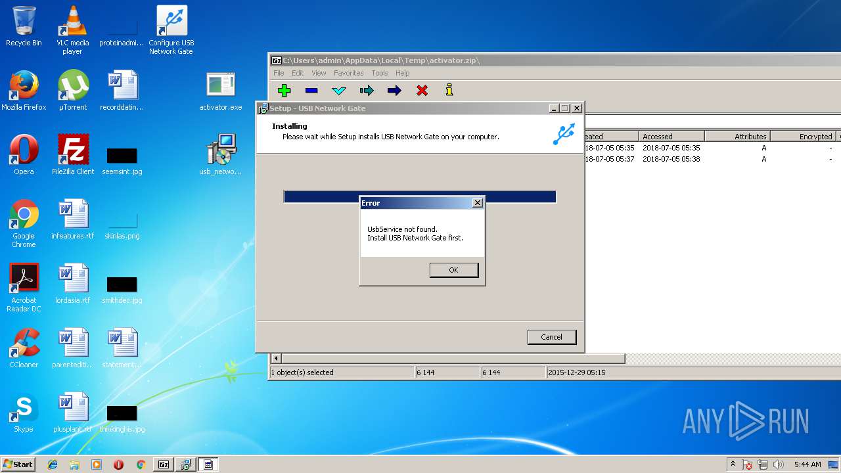Open the 7-Zip Tools menu

pos(380,73)
